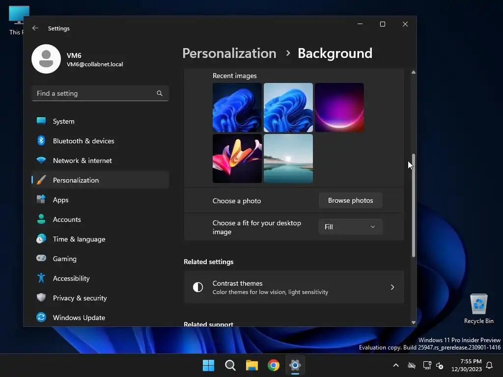
Task: Click the Recycle Bin desktop icon
Action: coord(478,309)
